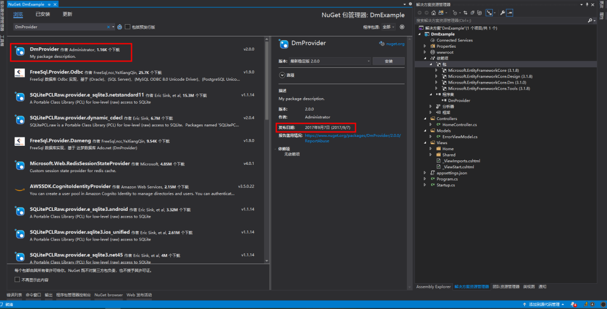Screen dimensions: 607x309
Task: Switch to the Browse (浏览) tab
Action: pyautogui.click(x=18, y=15)
